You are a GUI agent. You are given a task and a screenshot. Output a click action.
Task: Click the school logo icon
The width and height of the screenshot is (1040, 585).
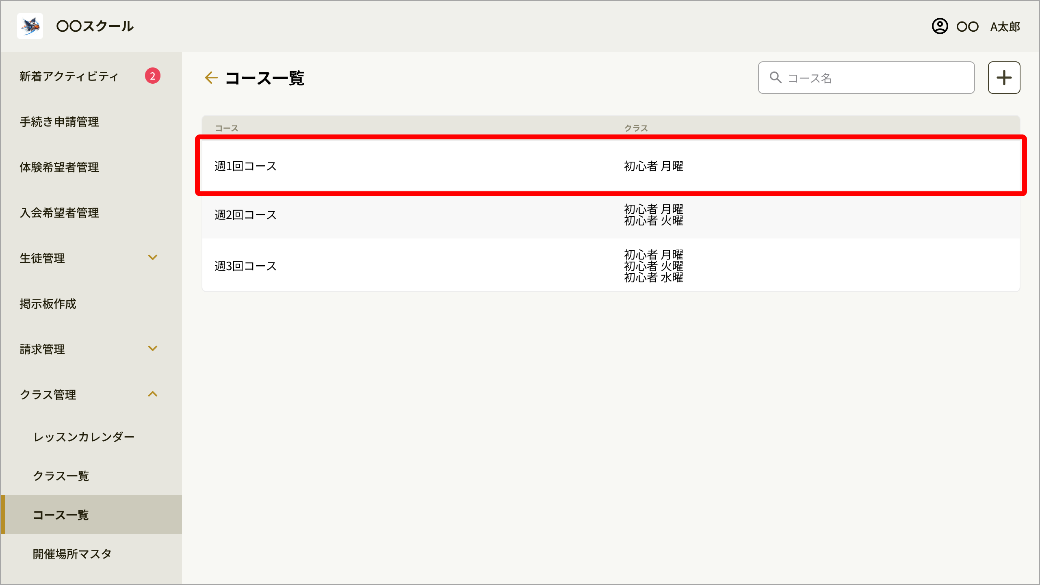pos(30,26)
